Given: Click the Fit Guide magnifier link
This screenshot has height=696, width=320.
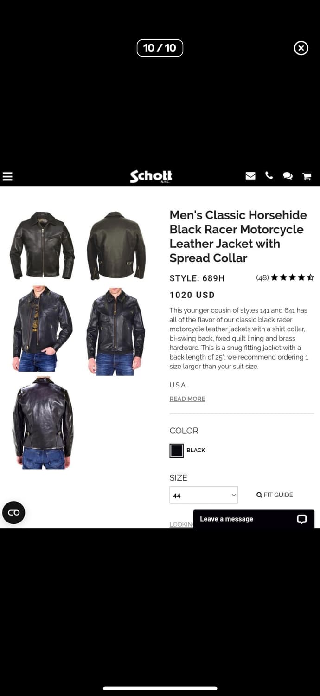Looking at the screenshot, I should pyautogui.click(x=275, y=495).
